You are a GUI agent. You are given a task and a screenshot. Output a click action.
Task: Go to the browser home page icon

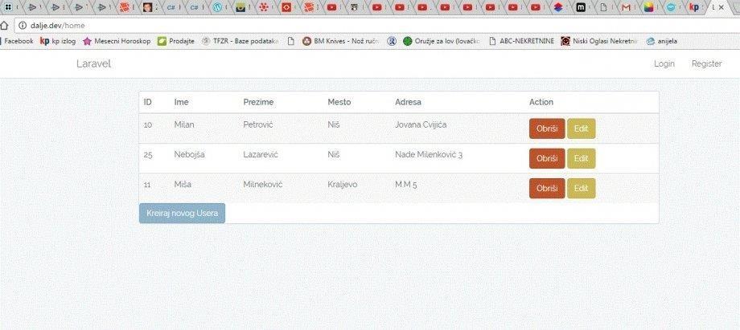4,26
